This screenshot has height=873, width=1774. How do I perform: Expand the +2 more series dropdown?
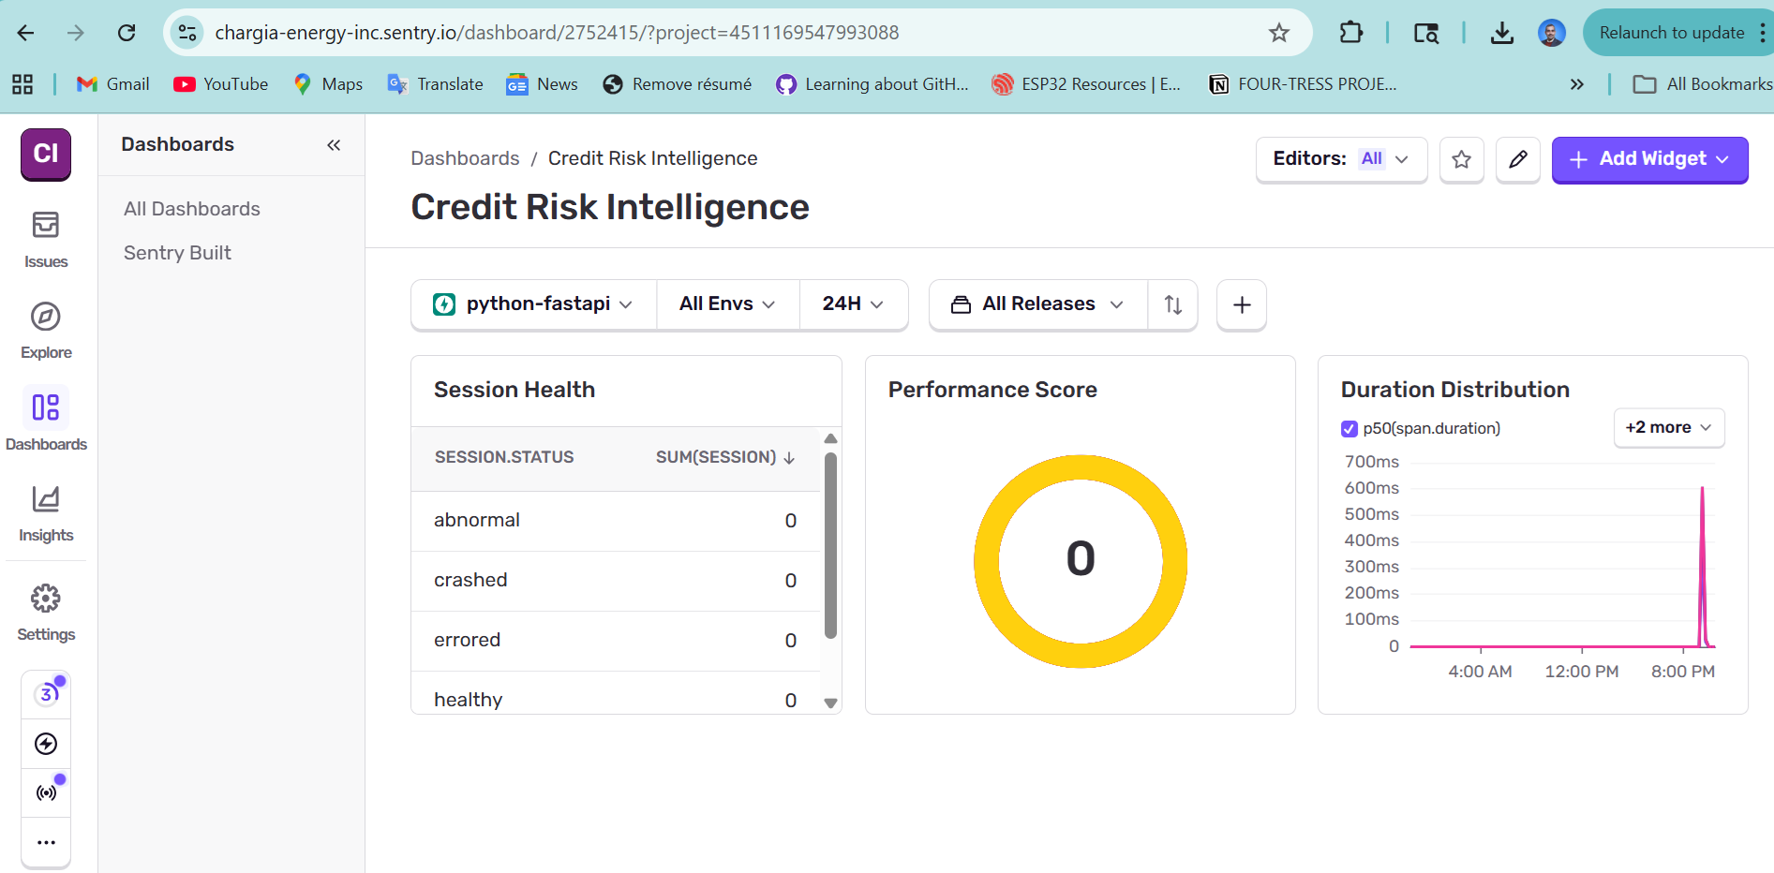pyautogui.click(x=1668, y=428)
